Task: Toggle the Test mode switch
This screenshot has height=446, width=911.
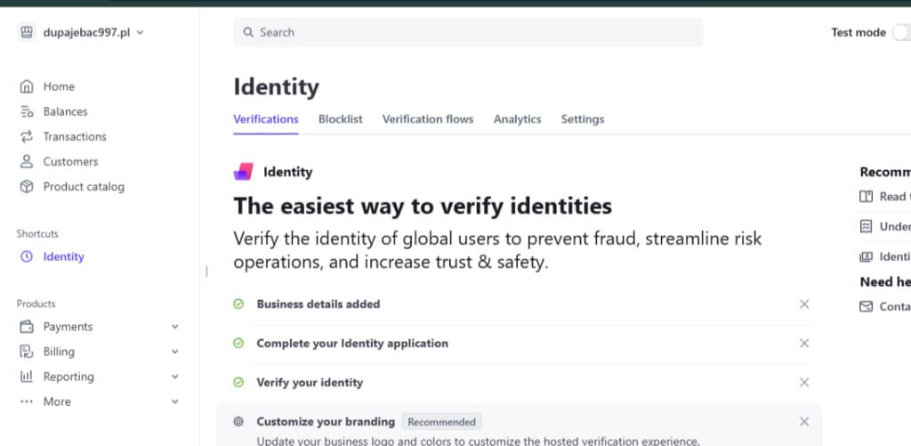Action: 902,33
